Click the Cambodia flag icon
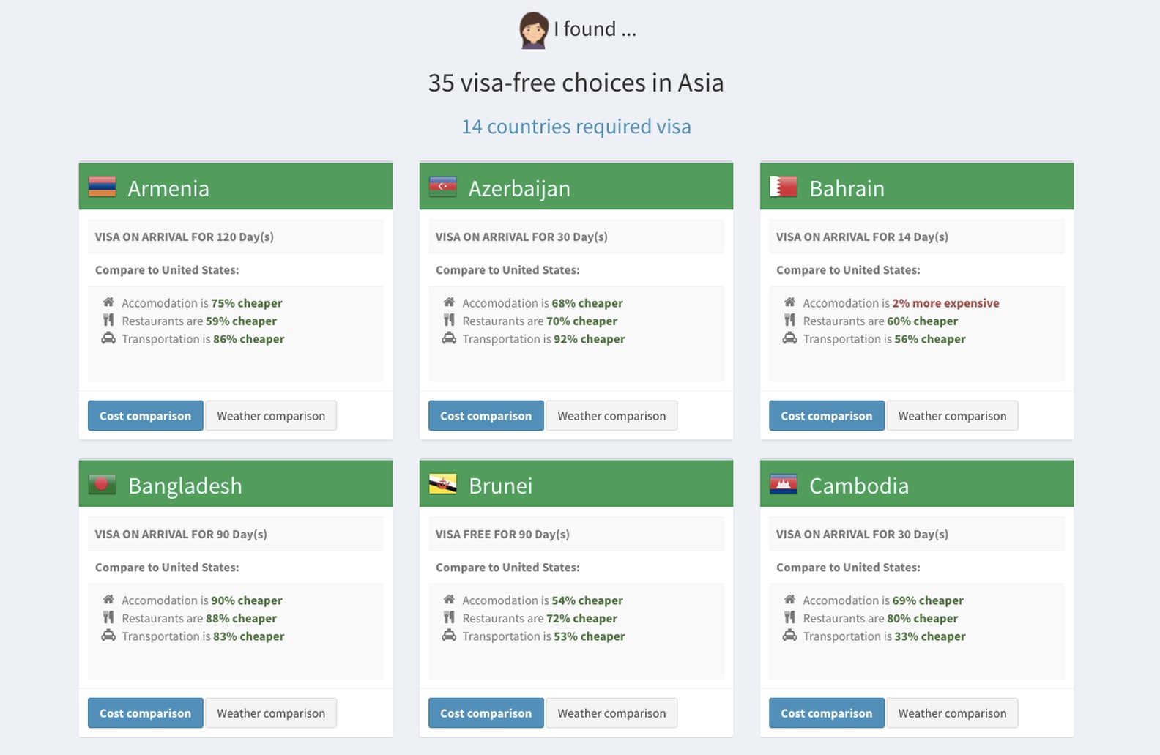Image resolution: width=1160 pixels, height=755 pixels. (783, 485)
